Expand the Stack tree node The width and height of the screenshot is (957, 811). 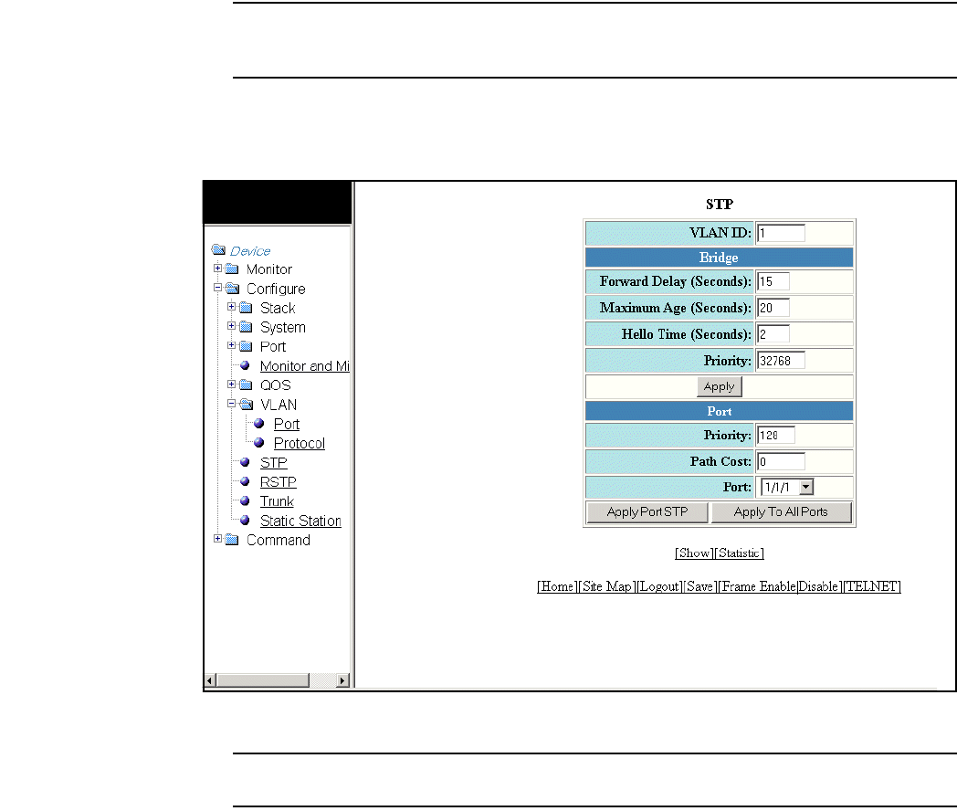(x=231, y=306)
